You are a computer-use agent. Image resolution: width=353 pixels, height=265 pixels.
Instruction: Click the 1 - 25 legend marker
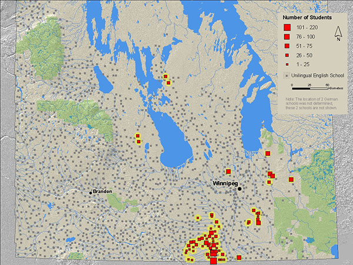click(287, 64)
